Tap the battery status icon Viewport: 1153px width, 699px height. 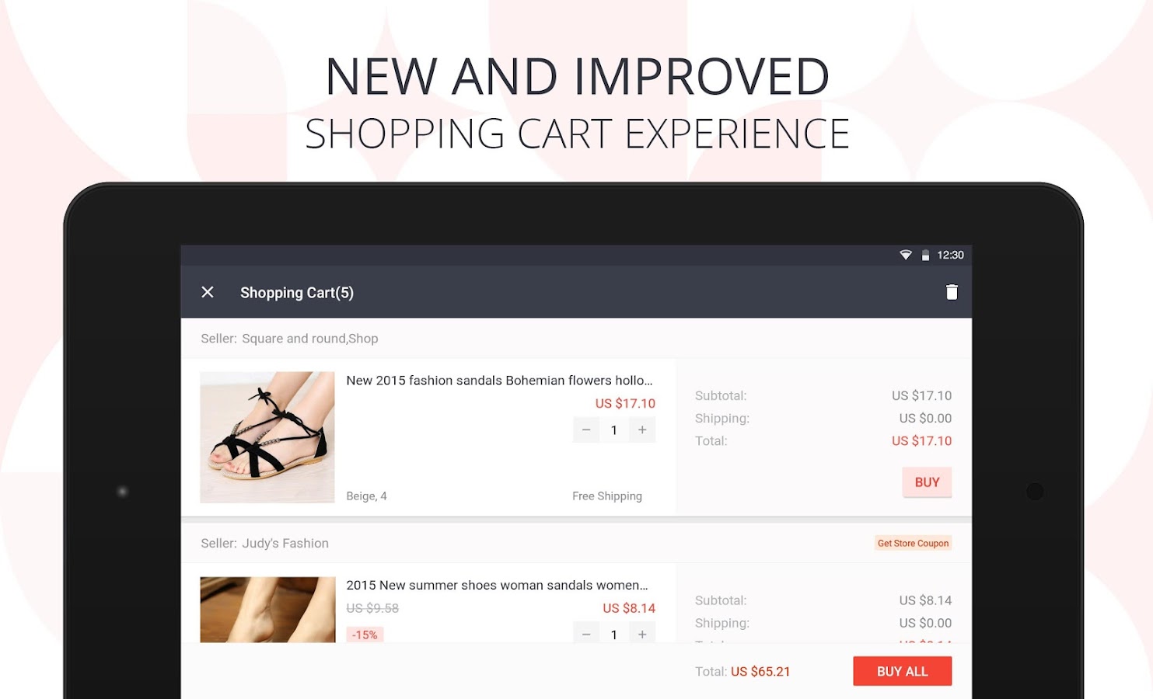click(925, 255)
